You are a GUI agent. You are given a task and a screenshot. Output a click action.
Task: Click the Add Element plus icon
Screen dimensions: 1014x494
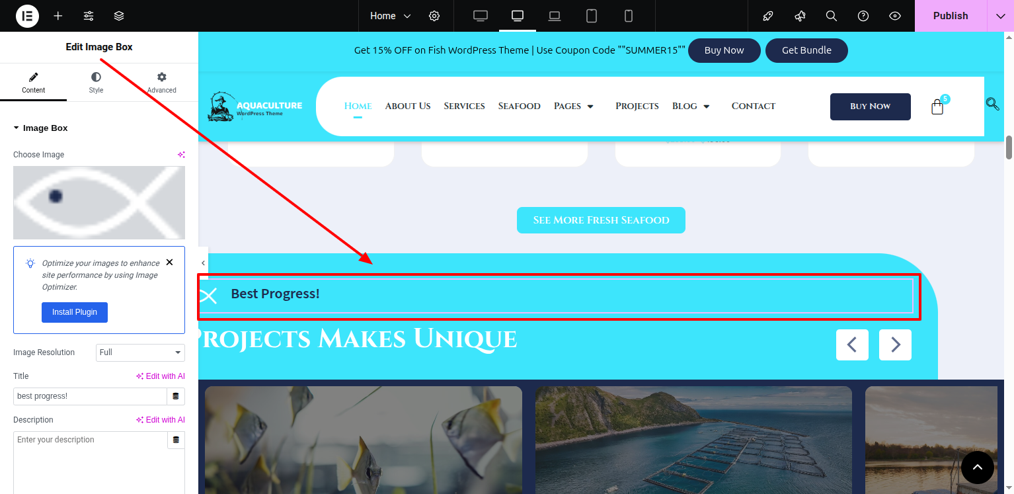click(58, 16)
